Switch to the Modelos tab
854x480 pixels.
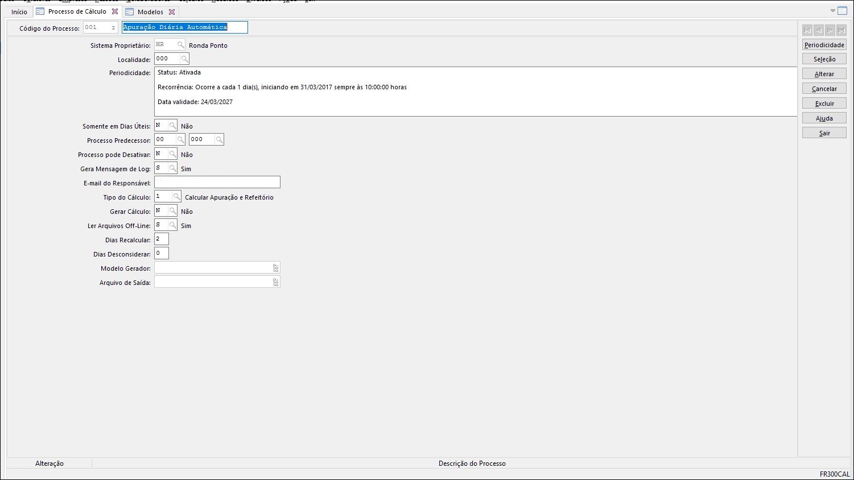coord(150,12)
